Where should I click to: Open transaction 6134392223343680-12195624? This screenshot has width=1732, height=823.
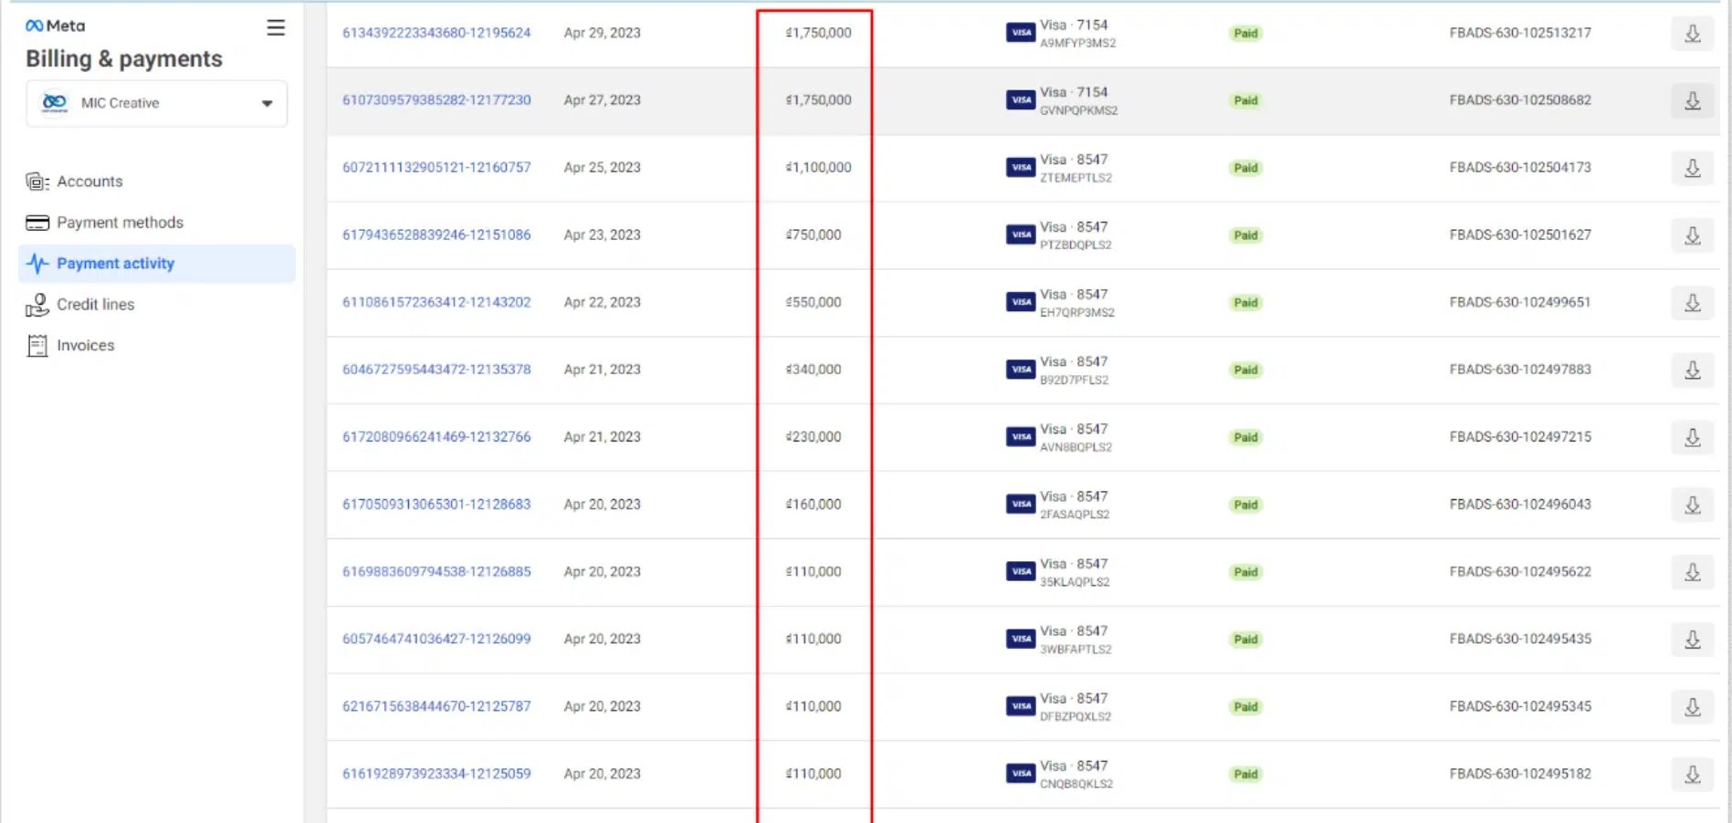click(436, 33)
